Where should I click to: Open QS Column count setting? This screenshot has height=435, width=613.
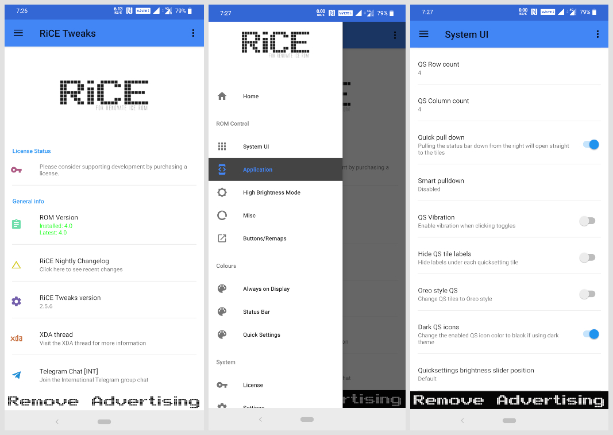[509, 105]
